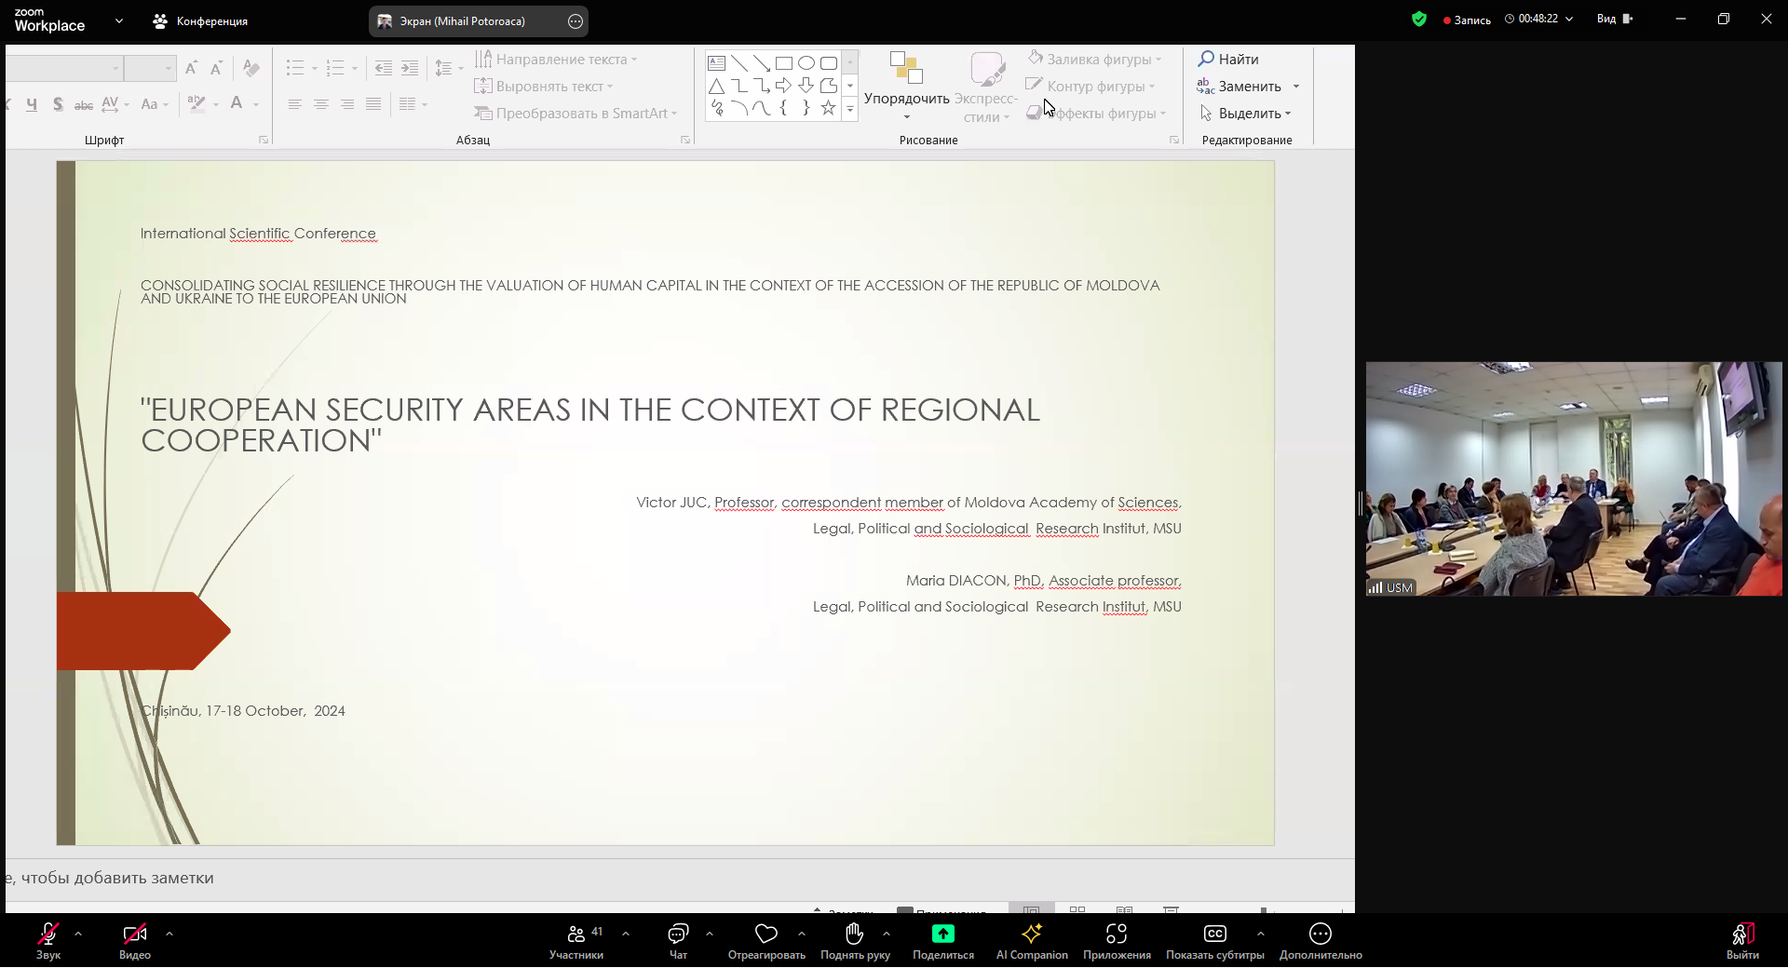Expand arrow next to Участники

[x=626, y=933]
